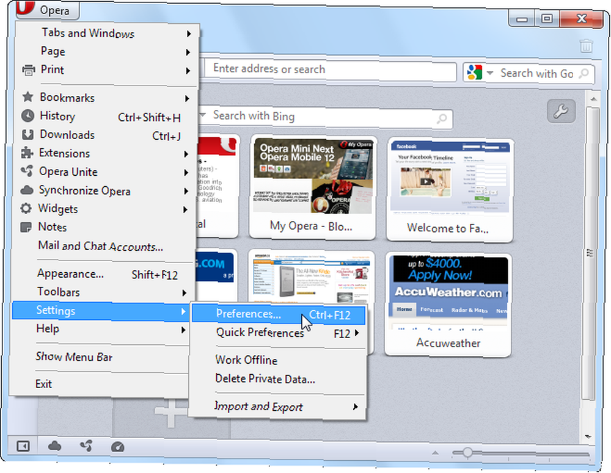Click the scrollbar down arrow

click(588, 437)
